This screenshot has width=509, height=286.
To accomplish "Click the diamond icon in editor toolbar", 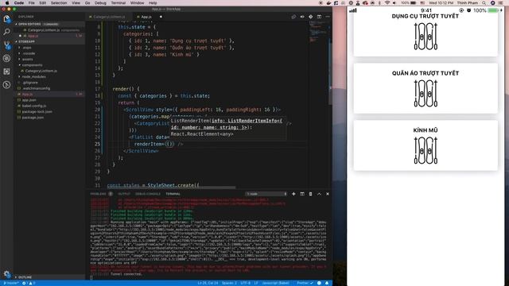I will (311, 17).
